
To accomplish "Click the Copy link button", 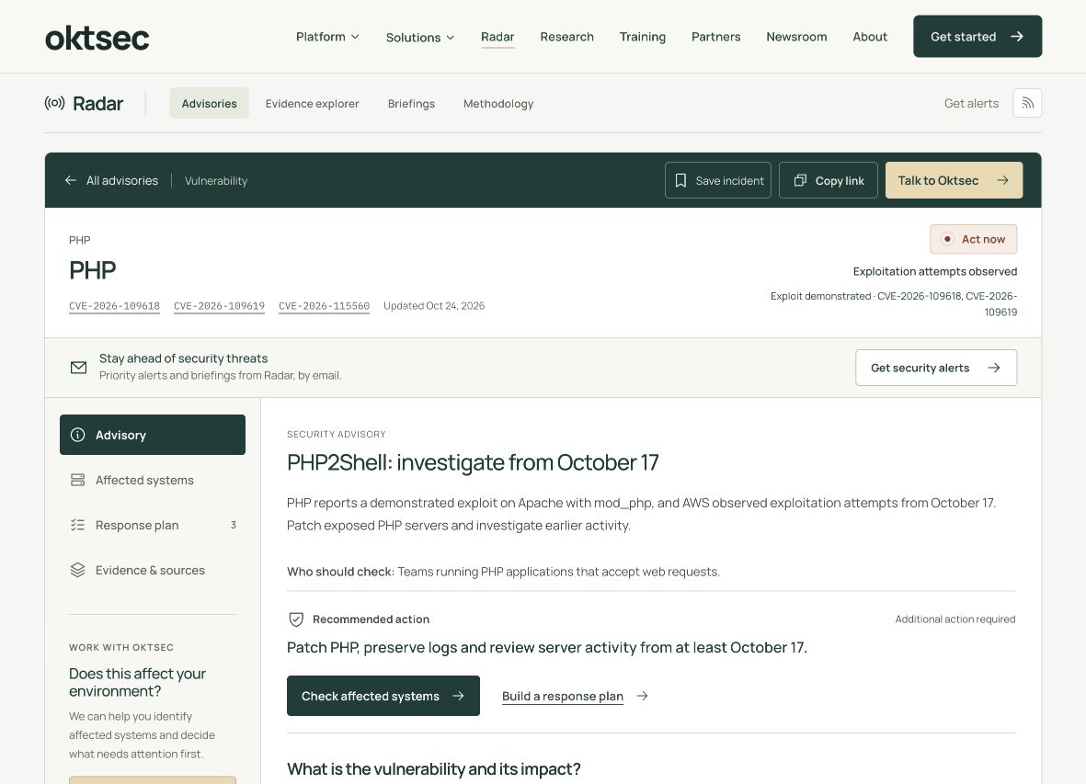I will (x=828, y=180).
